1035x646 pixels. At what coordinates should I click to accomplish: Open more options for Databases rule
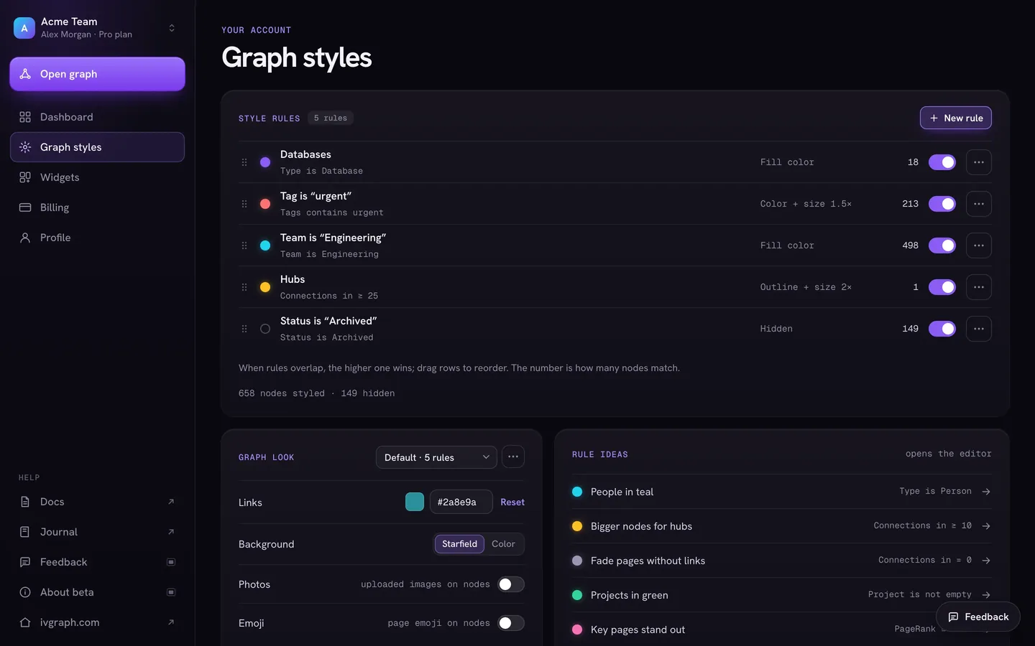[x=979, y=162]
